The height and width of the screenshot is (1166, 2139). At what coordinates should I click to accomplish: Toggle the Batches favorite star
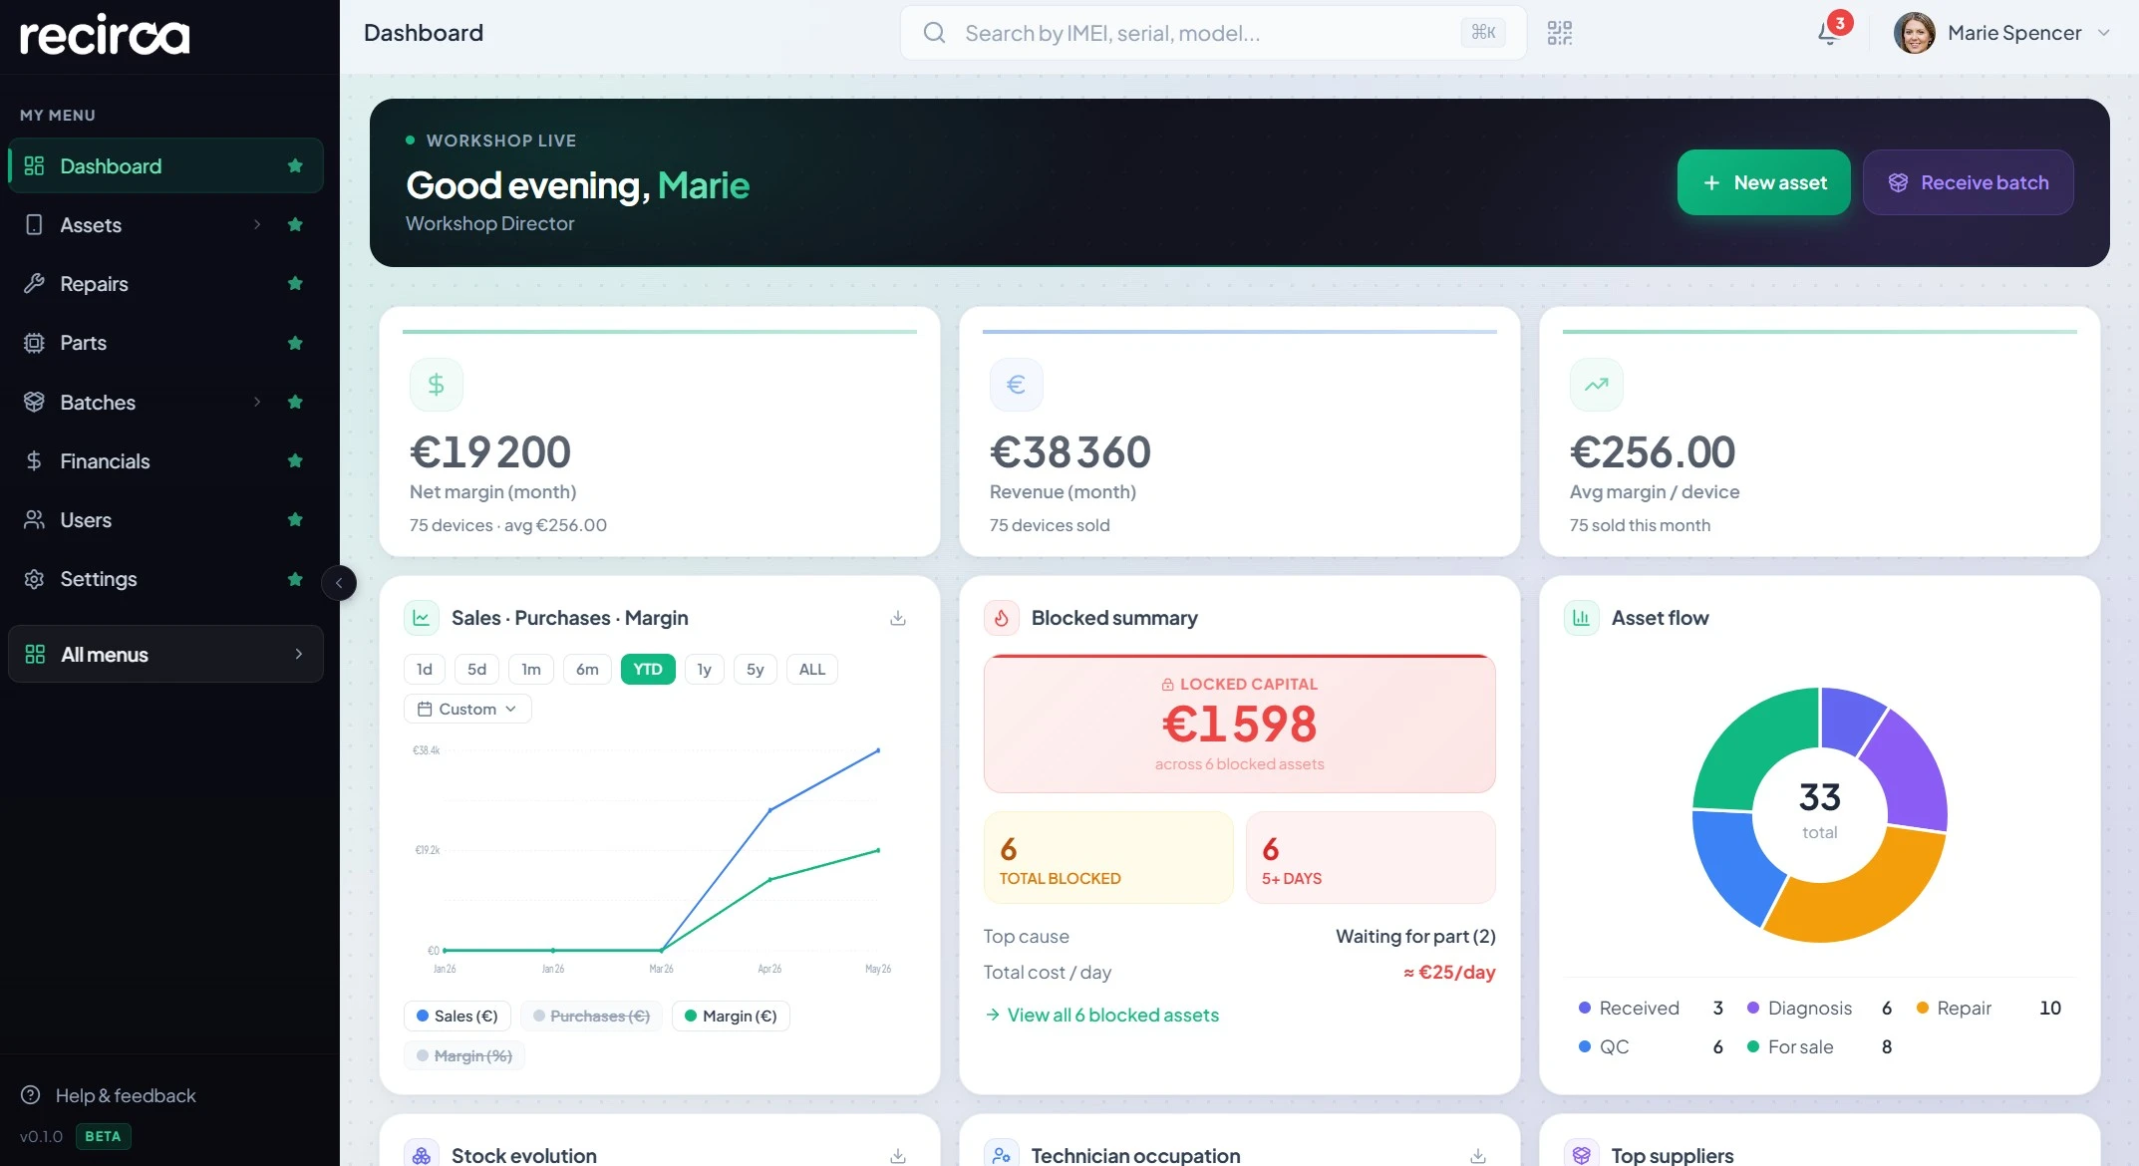point(295,402)
